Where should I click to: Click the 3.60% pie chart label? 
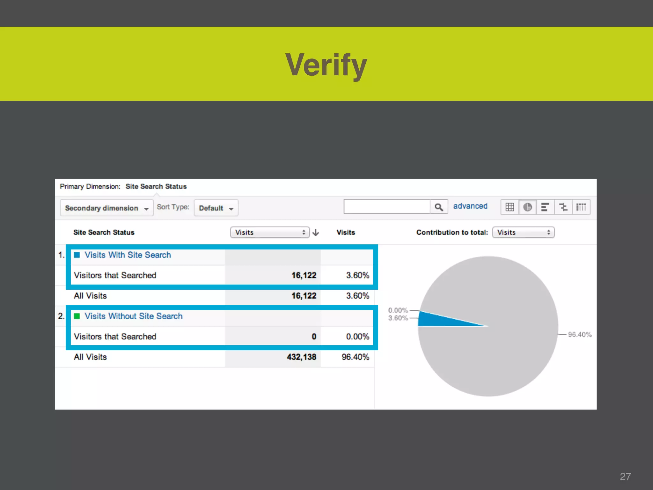click(x=398, y=318)
